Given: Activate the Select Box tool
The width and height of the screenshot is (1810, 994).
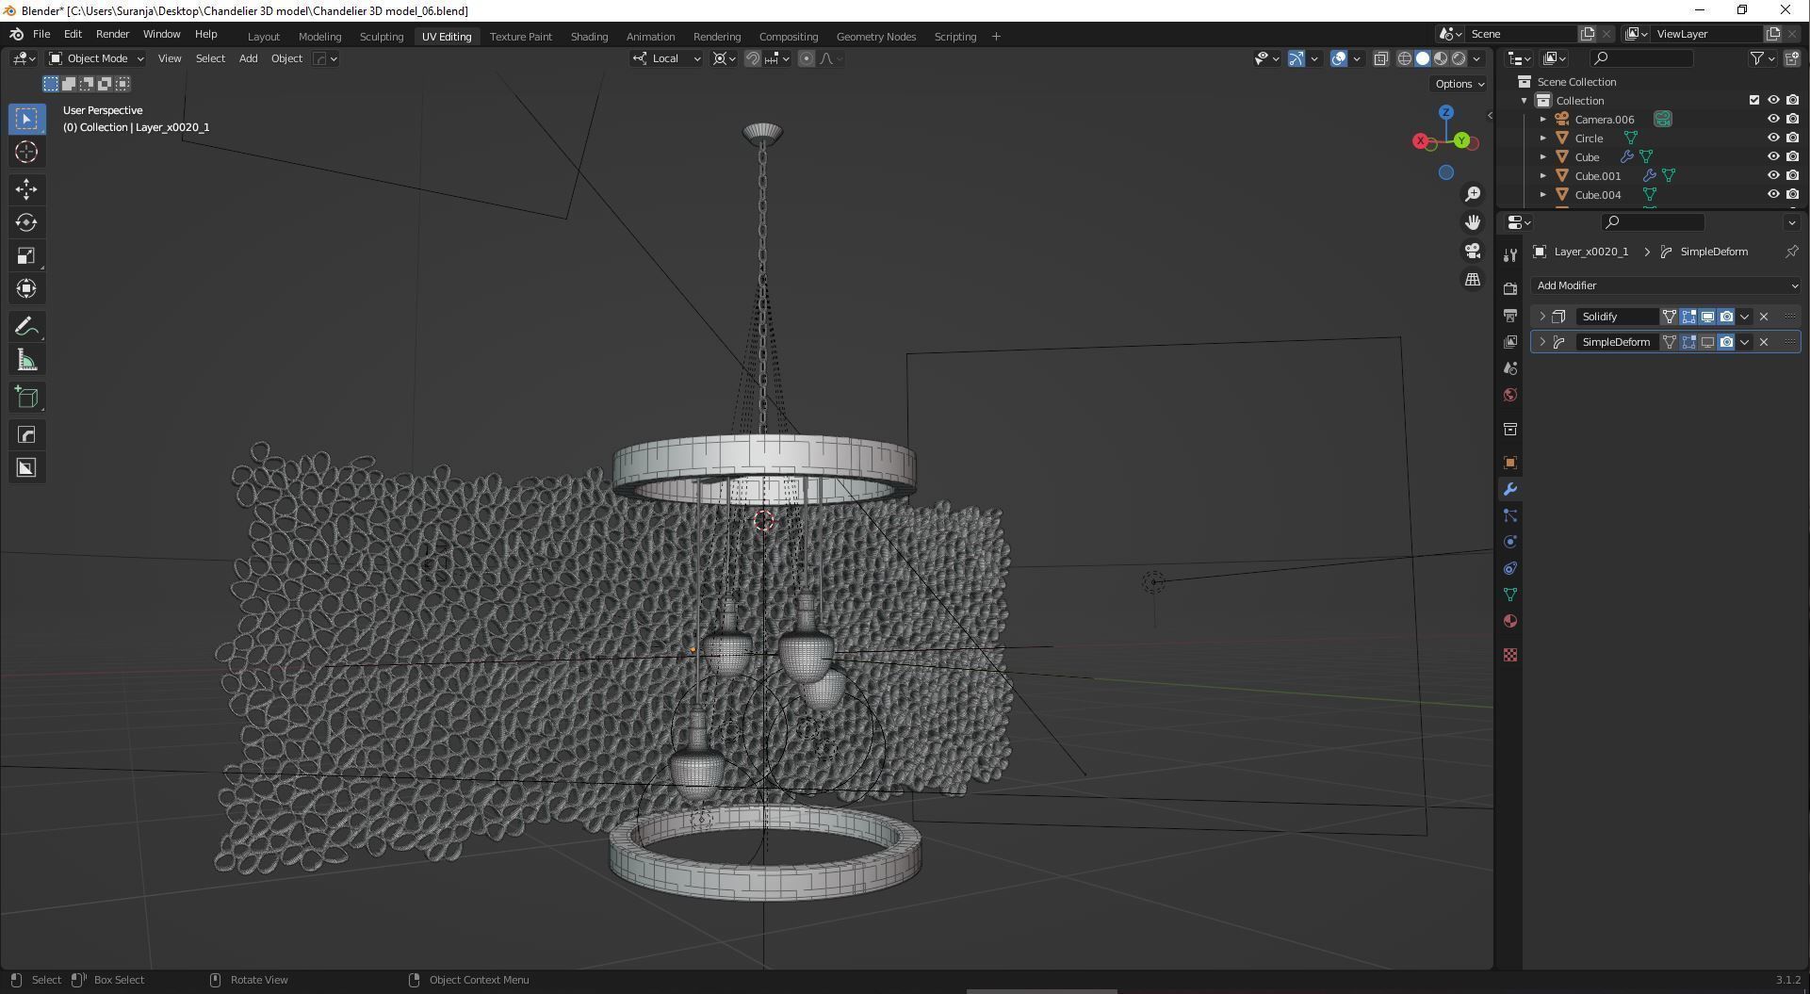Looking at the screenshot, I should (x=26, y=119).
